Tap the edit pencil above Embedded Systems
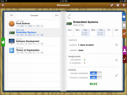Image resolution: width=127 pixels, height=95 pixels. click(69, 16)
